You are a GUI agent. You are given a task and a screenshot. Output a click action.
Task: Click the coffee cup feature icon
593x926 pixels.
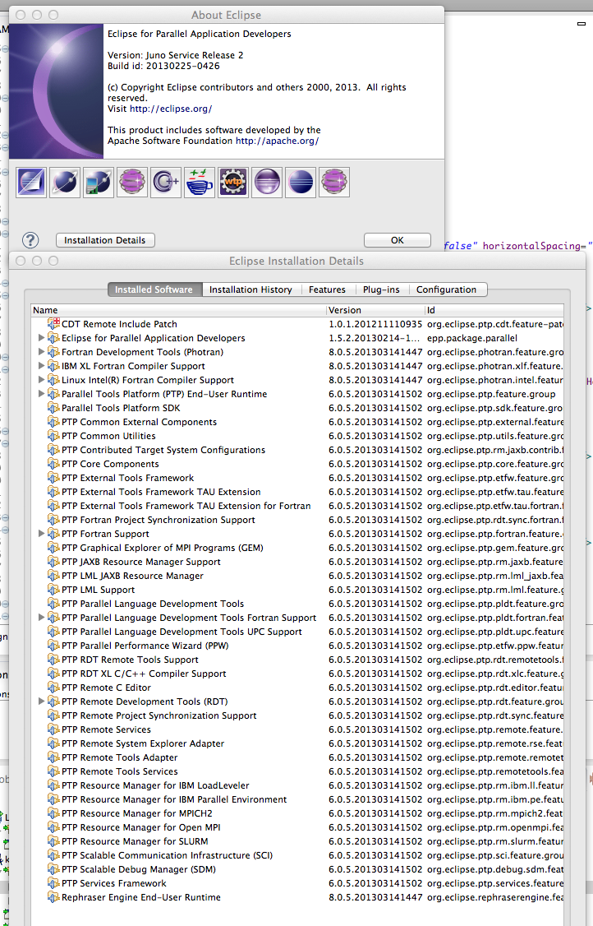(200, 182)
